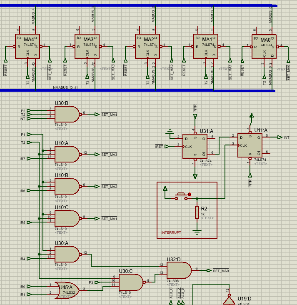Select the U11:A D flip-flop
Screen dimensions: 297x305
[x=250, y=145]
